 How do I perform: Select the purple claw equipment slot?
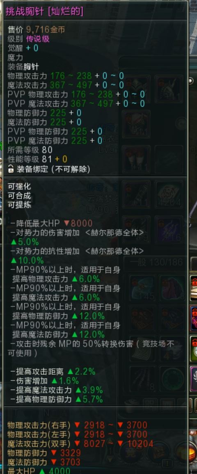pyautogui.click(x=169, y=229)
